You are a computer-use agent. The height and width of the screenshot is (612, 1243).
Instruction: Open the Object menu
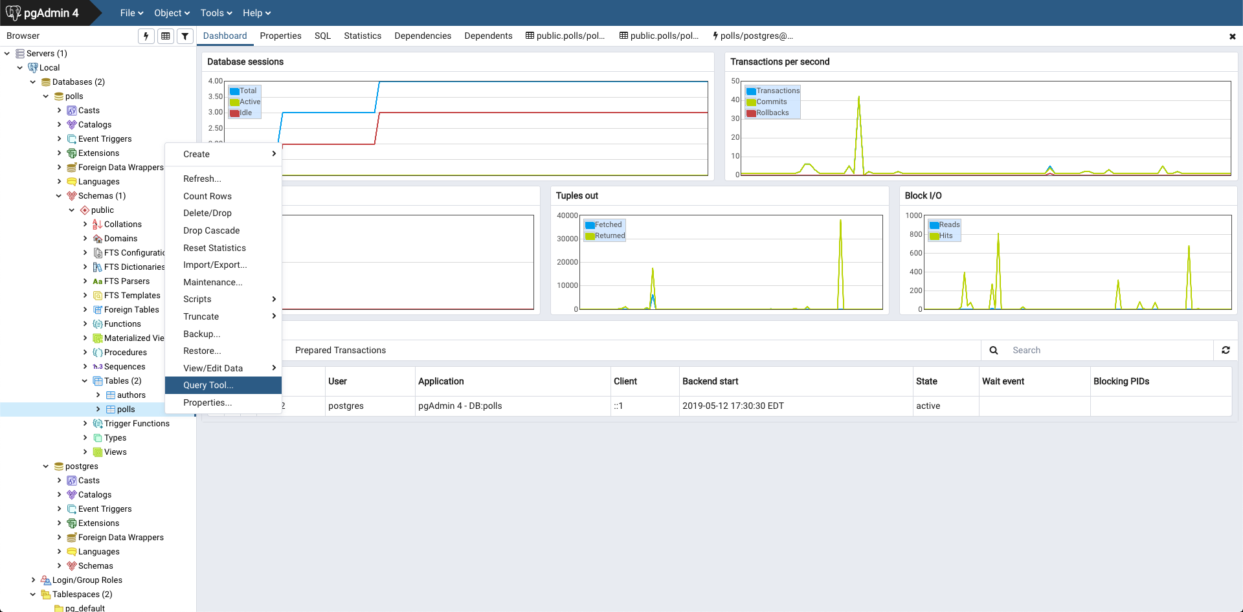pos(172,13)
